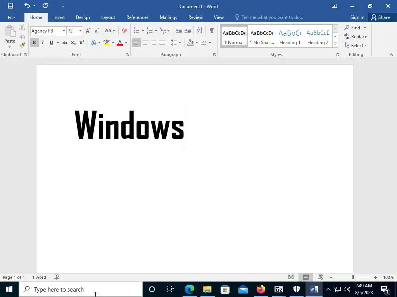The height and width of the screenshot is (297, 397).
Task: Decrease indent of paragraph
Action: 179,31
